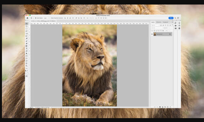
Task: Close the document tab with its X
Action: coord(30,21)
